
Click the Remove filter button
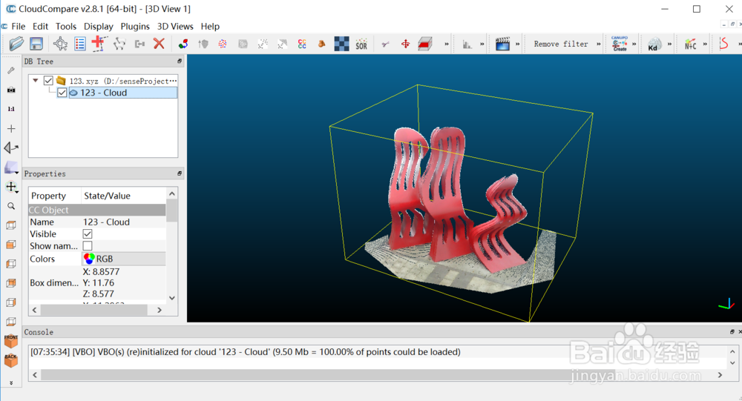pos(561,44)
